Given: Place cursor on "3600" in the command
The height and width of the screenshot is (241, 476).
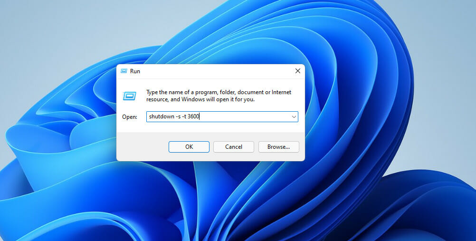Looking at the screenshot, I should pyautogui.click(x=193, y=116).
